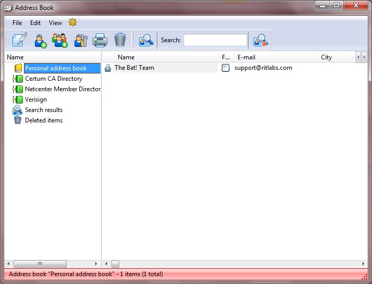
Task: Sort by the City column header
Action: 337,57
